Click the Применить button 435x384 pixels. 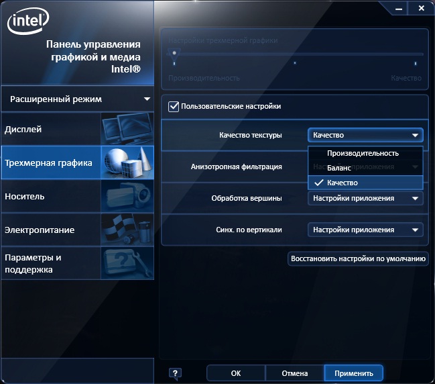[354, 373]
